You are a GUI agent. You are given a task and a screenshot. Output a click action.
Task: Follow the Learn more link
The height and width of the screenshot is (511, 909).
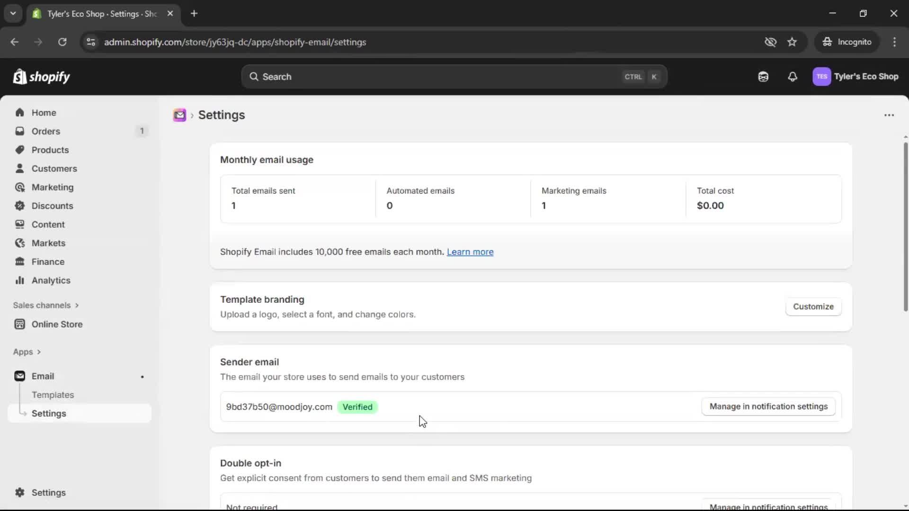coord(470,252)
